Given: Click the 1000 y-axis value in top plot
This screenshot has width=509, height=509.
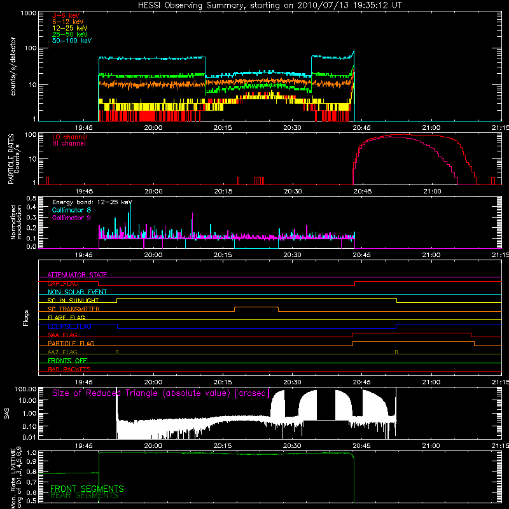Looking at the screenshot, I should 28,13.
